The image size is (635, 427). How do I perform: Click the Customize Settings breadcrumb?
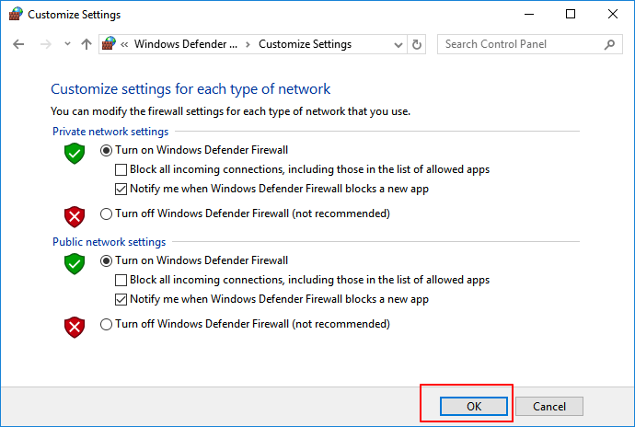point(305,44)
